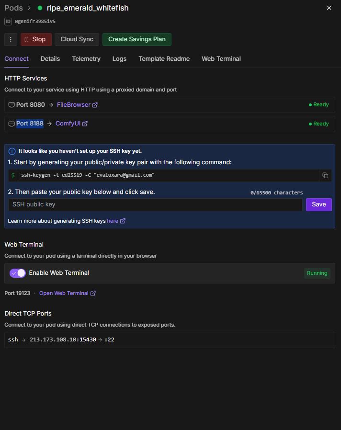Stop the running pod

(36, 39)
